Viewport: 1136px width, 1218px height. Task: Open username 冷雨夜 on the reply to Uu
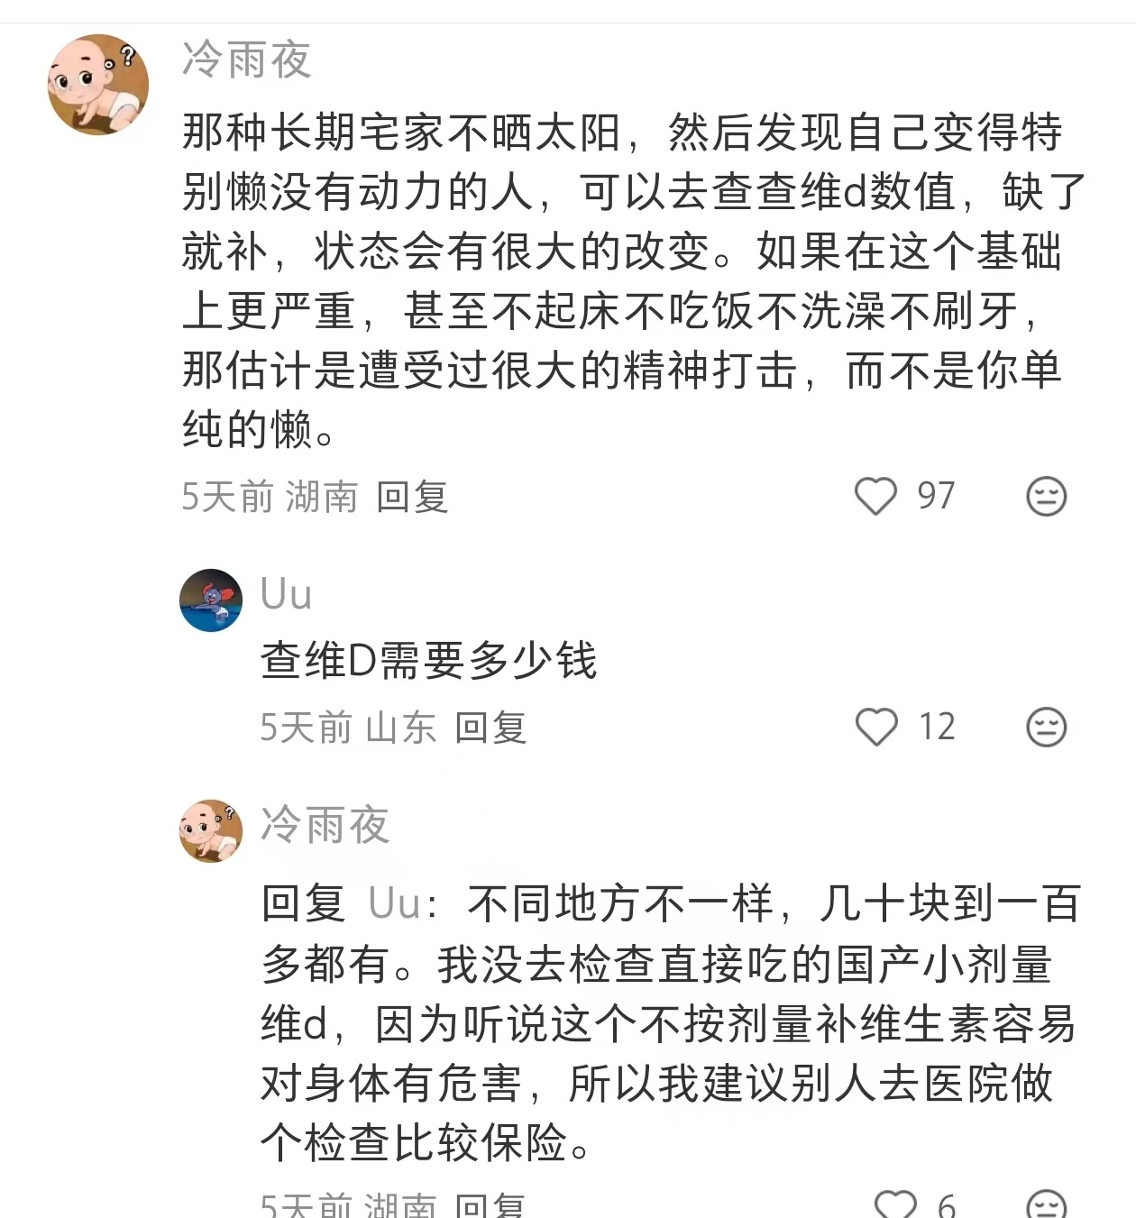[x=325, y=825]
